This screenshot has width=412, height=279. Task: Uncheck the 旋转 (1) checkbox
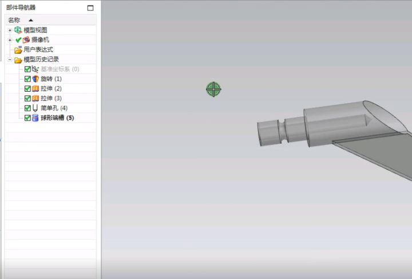27,79
